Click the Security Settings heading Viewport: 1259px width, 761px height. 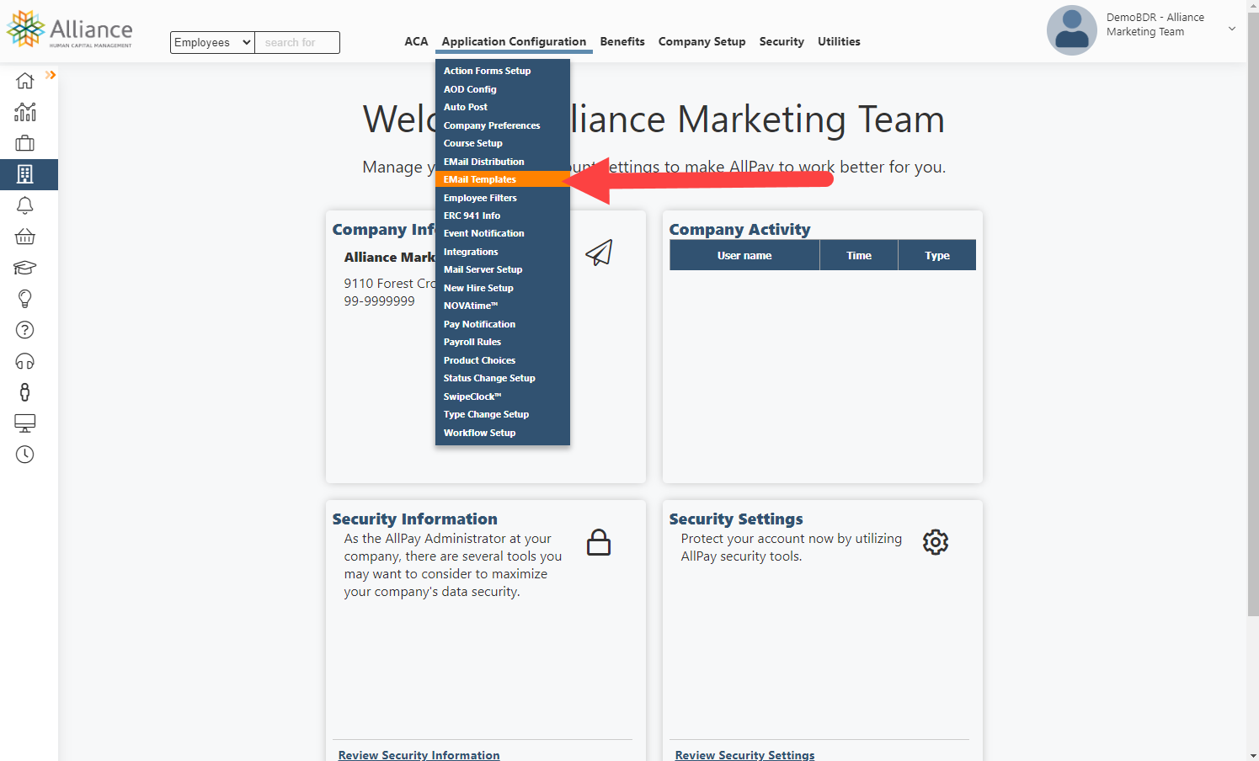[736, 519]
